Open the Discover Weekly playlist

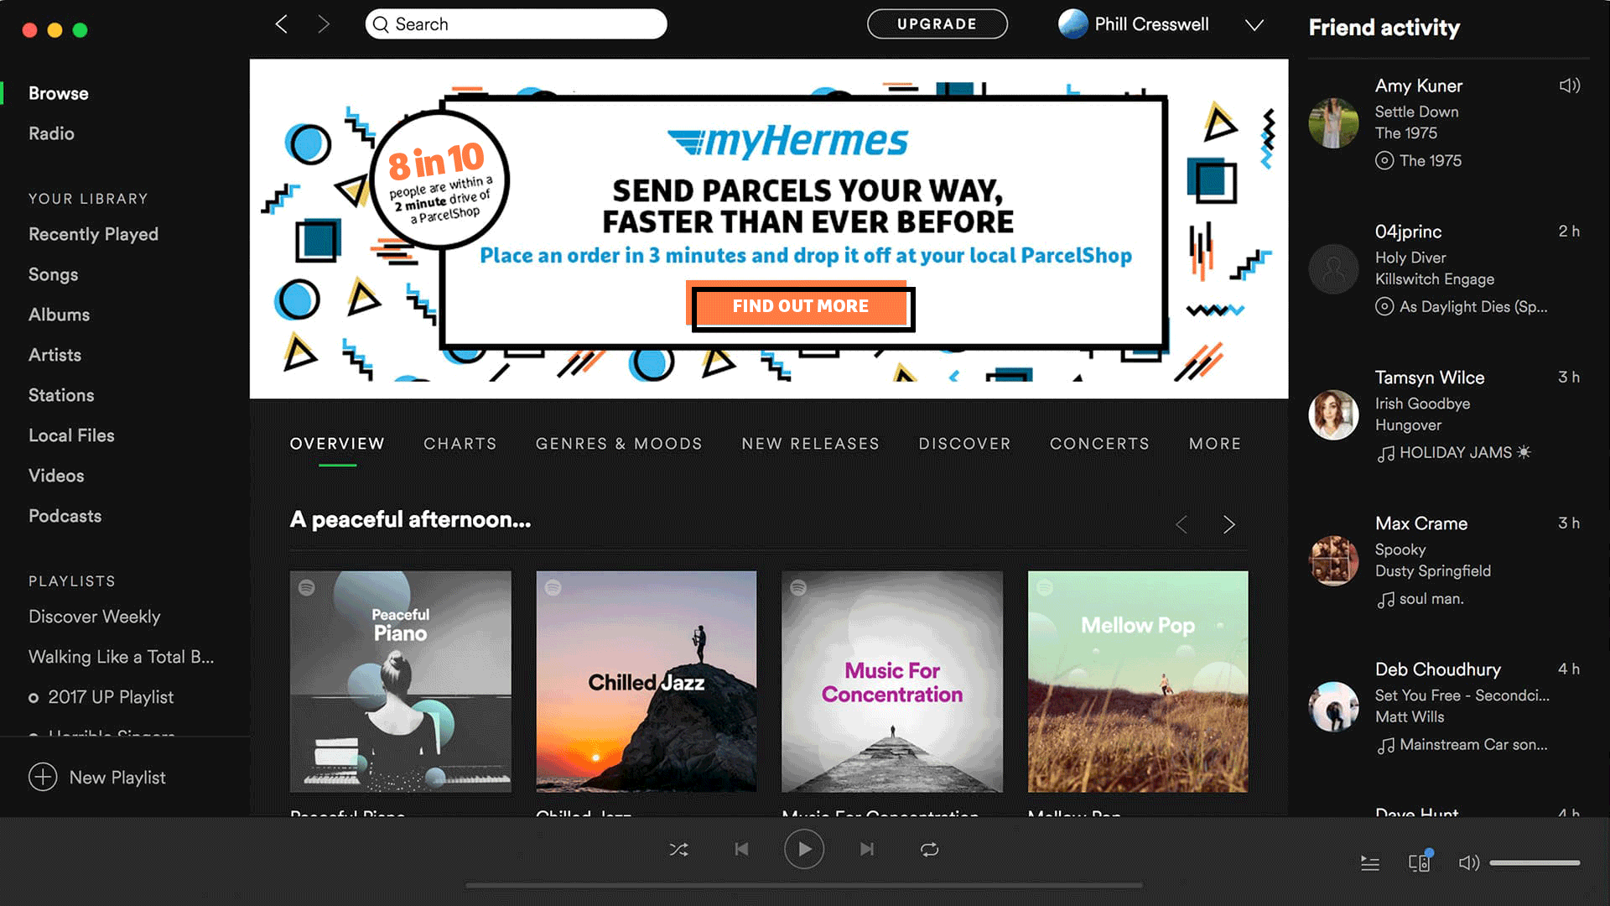click(94, 617)
